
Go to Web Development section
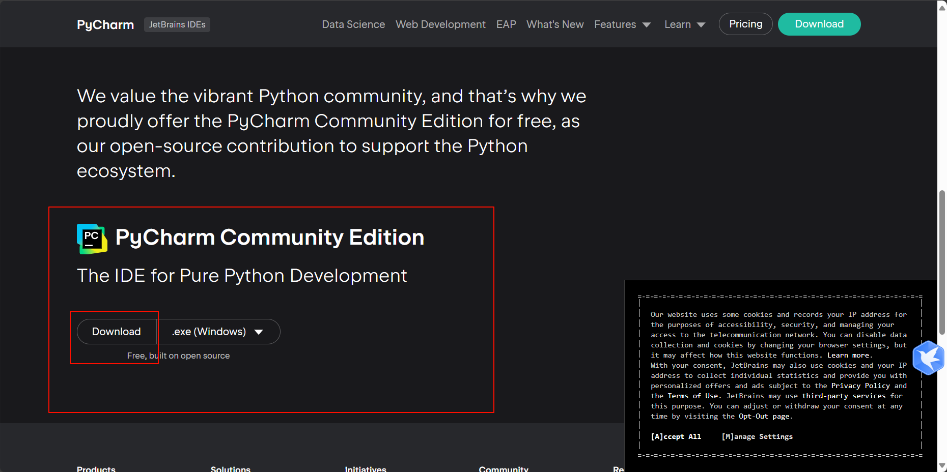(x=440, y=24)
